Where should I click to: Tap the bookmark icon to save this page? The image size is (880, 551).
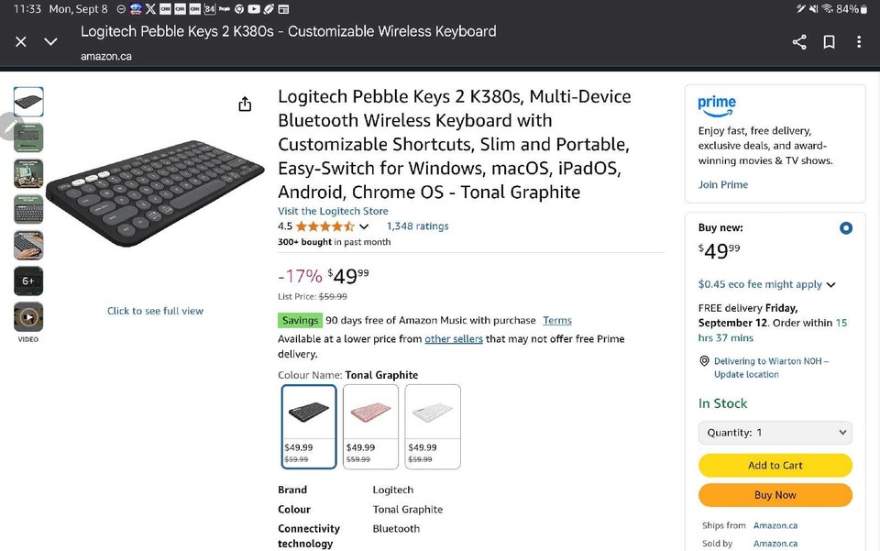(828, 41)
